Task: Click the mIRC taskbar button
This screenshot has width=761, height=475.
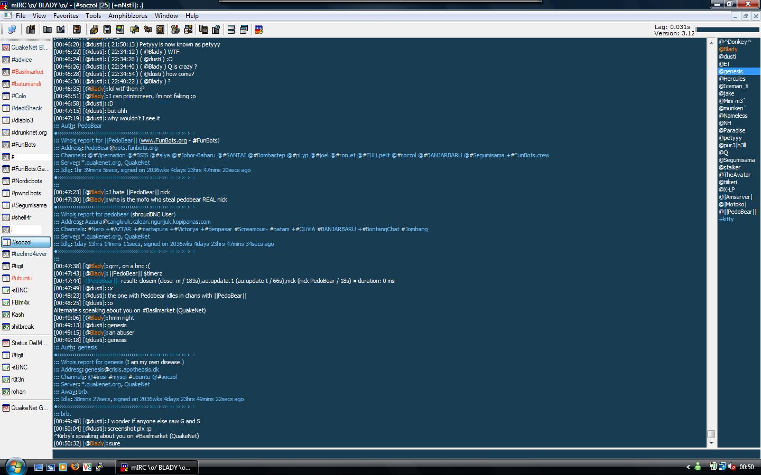Action: (x=157, y=467)
